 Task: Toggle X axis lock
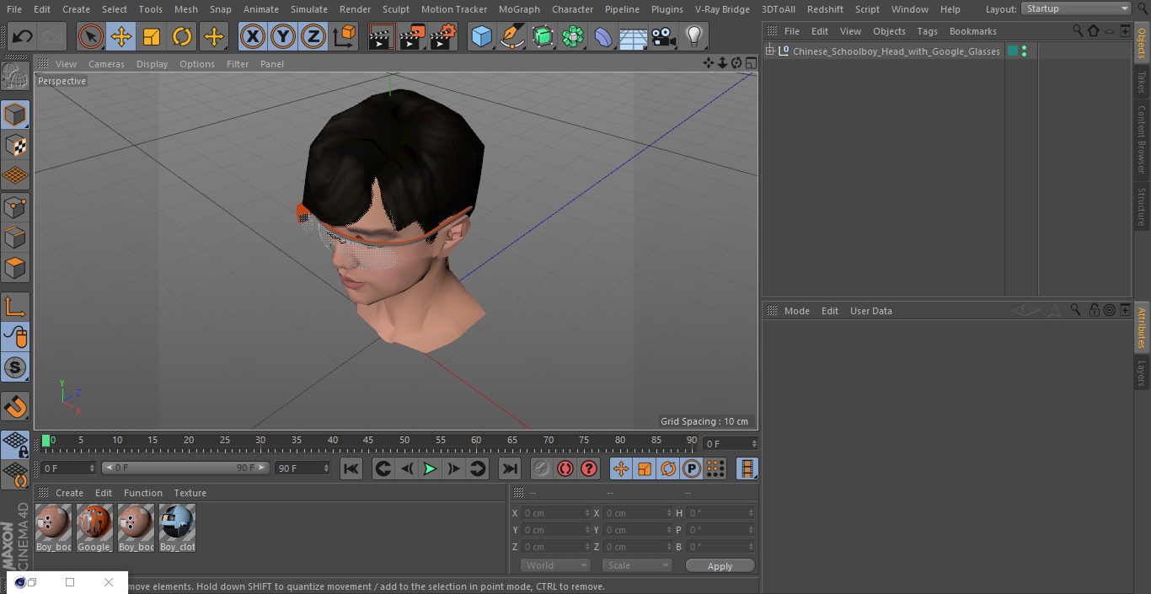253,36
